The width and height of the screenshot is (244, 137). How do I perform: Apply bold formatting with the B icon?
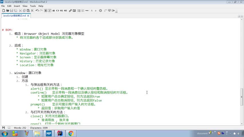[46, 11]
